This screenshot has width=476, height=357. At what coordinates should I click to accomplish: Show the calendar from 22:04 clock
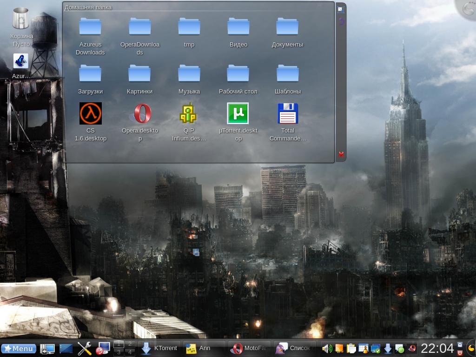coord(437,348)
